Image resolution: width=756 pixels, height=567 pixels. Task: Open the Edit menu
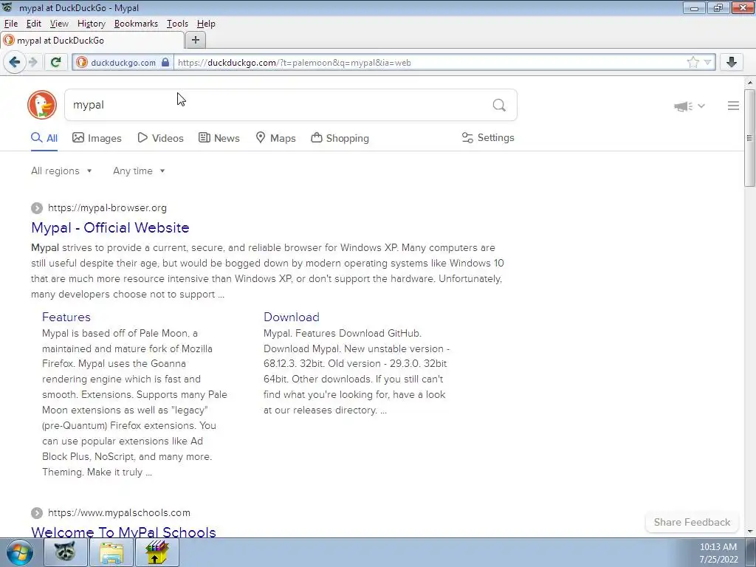point(34,24)
